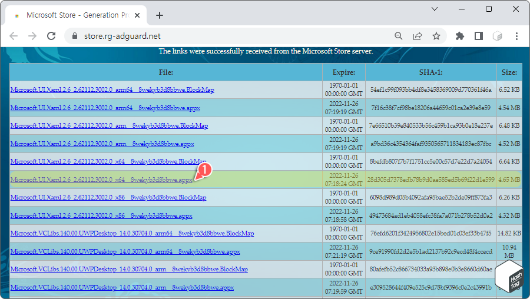Download UI.Xaml 2.6 arm64 BlockMap file
Image resolution: width=530 pixels, height=299 pixels.
112,90
